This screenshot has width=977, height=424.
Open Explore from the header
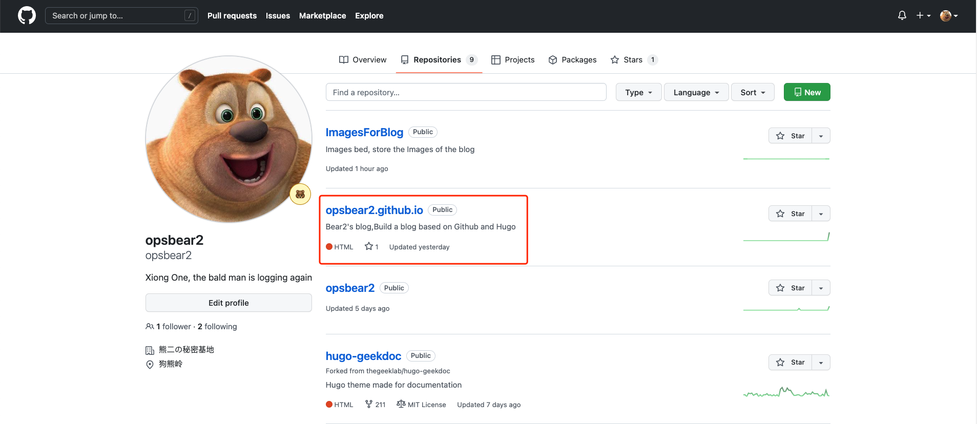pos(369,15)
